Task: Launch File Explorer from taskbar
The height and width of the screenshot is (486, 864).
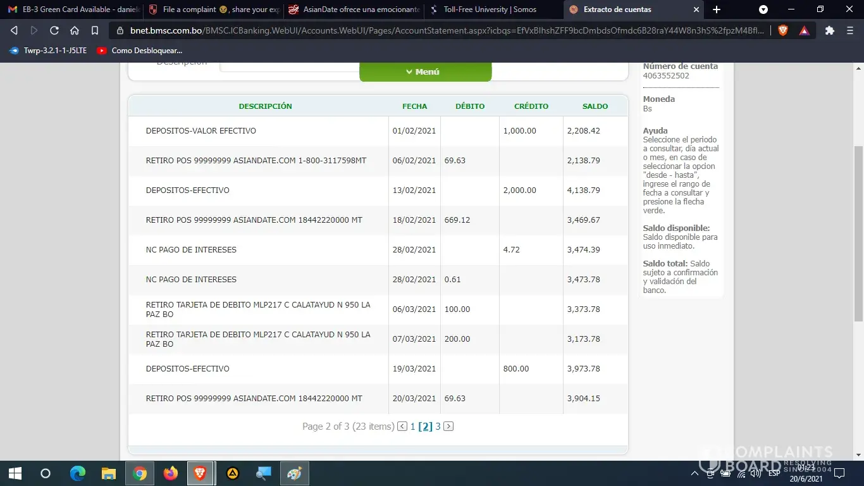Action: tap(109, 473)
